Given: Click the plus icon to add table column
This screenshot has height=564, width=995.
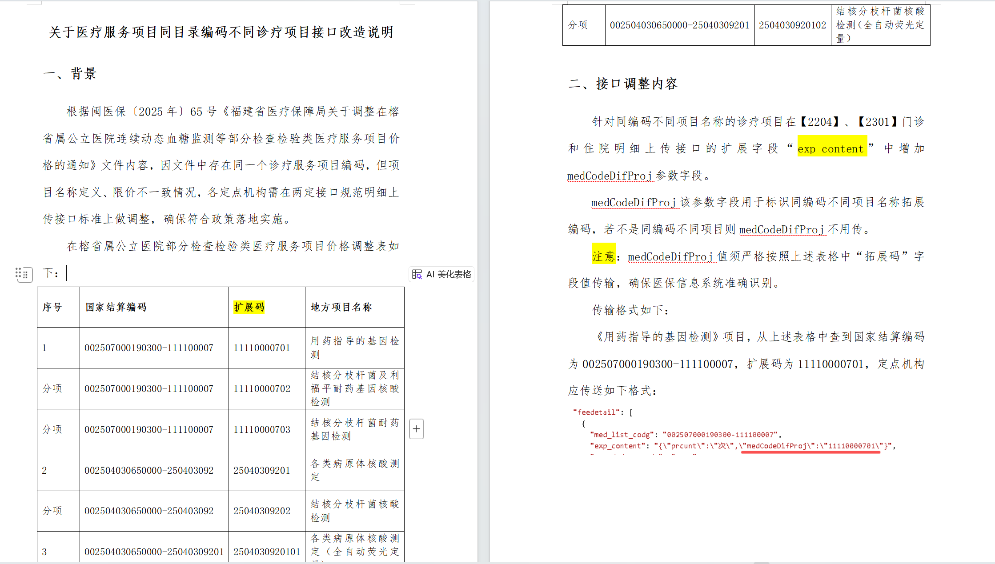Looking at the screenshot, I should click(416, 429).
